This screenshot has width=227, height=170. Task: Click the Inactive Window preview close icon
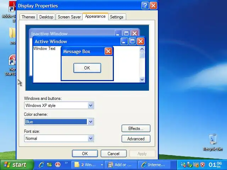[x=134, y=33]
